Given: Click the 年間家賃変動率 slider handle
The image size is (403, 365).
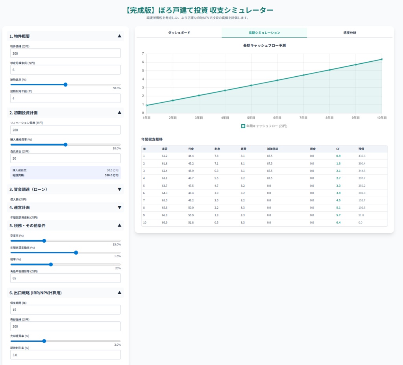Looking at the screenshot, I should tap(76, 253).
